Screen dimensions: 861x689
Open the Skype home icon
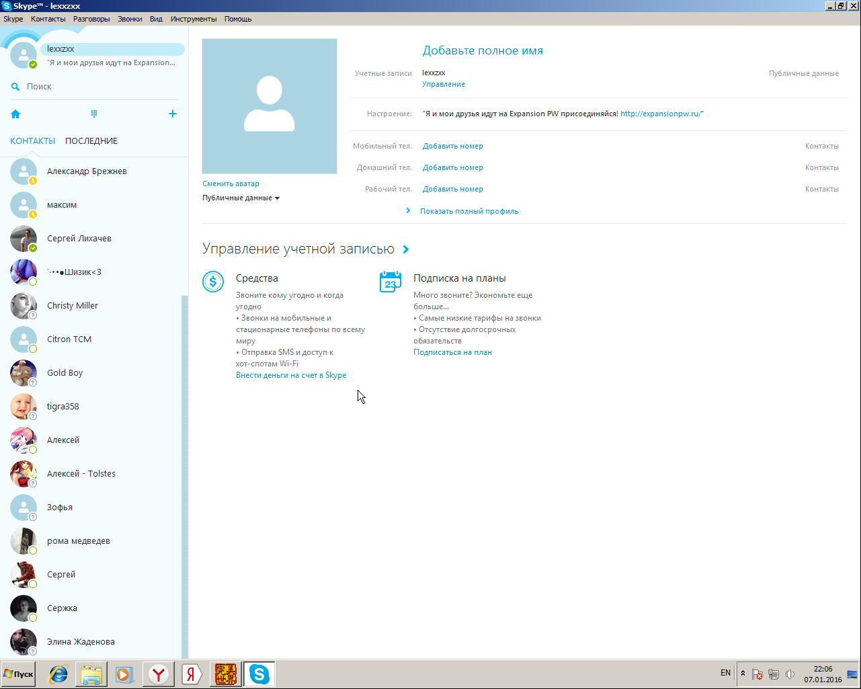[x=15, y=114]
